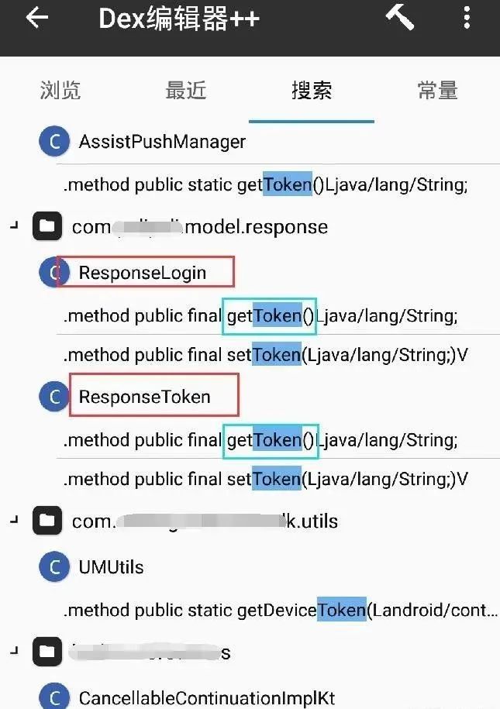
Task: Collapse the blurred package ending in s
Action: click(x=15, y=651)
